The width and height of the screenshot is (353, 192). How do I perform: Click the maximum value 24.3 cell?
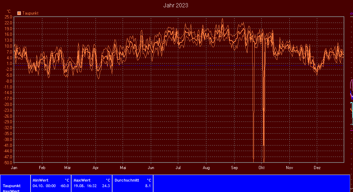point(106,186)
